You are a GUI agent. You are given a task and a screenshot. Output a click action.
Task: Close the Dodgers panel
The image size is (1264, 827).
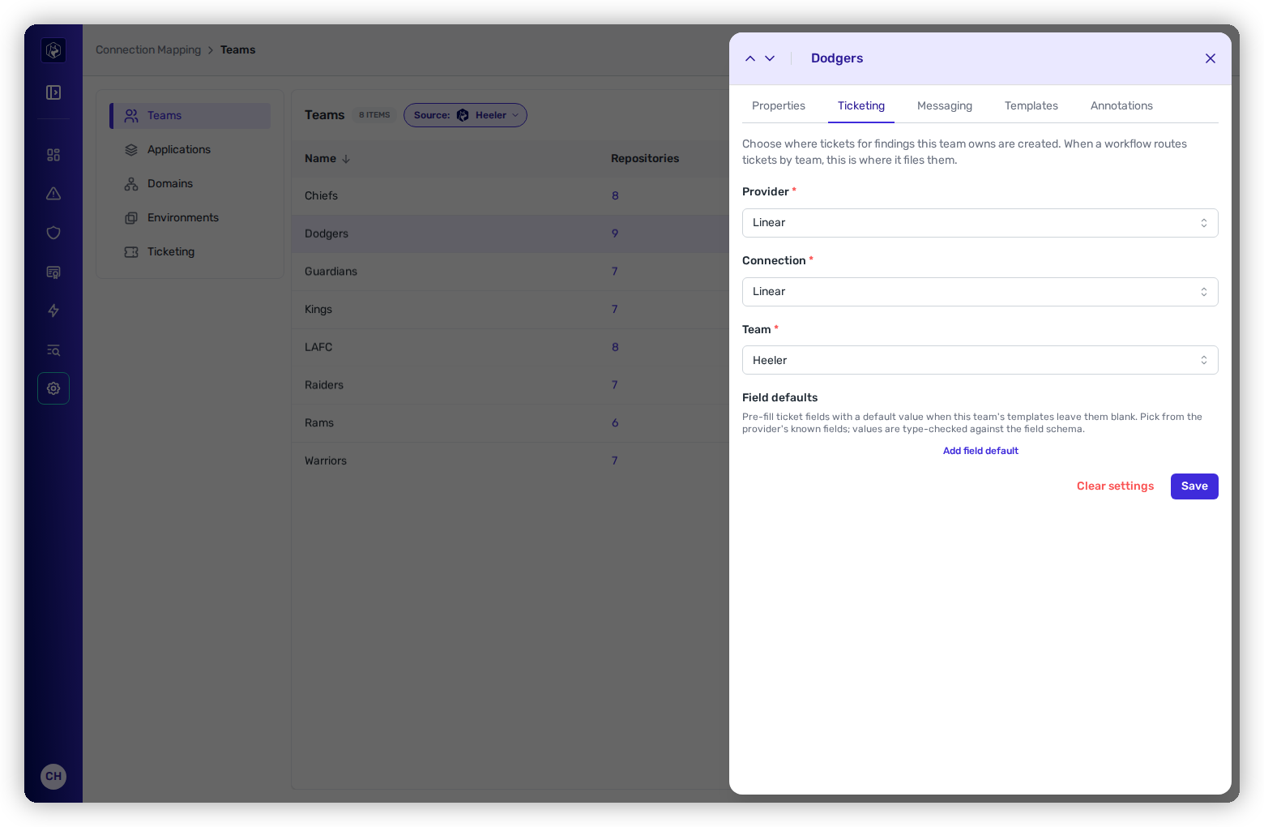[1211, 58]
